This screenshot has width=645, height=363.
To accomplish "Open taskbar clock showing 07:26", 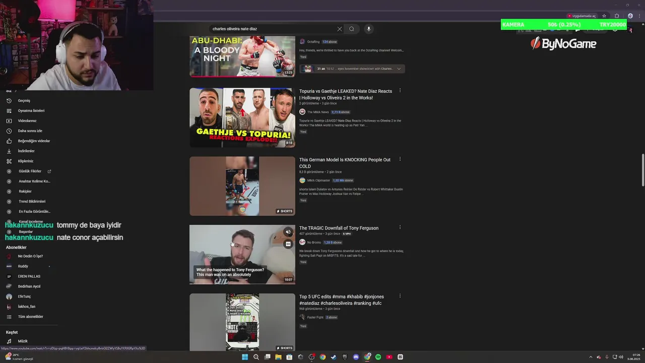I will coord(634,357).
